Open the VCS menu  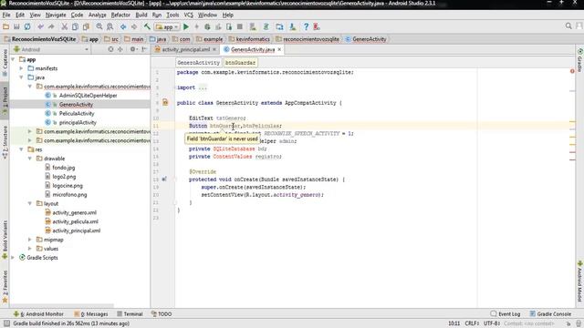pos(189,15)
